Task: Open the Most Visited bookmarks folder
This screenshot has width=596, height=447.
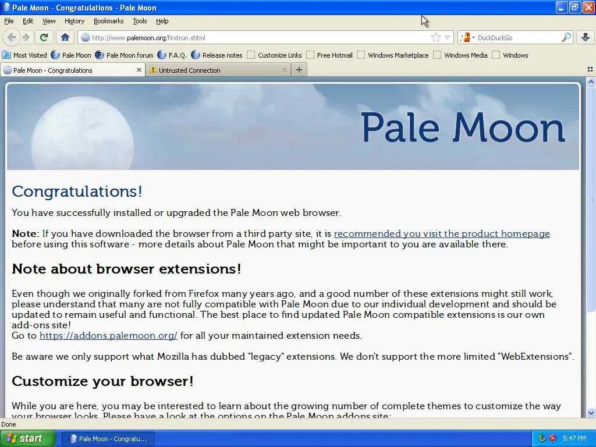Action: point(24,55)
